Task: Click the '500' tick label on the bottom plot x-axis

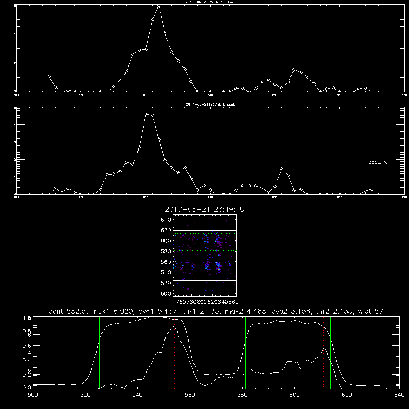Action: 33,395
